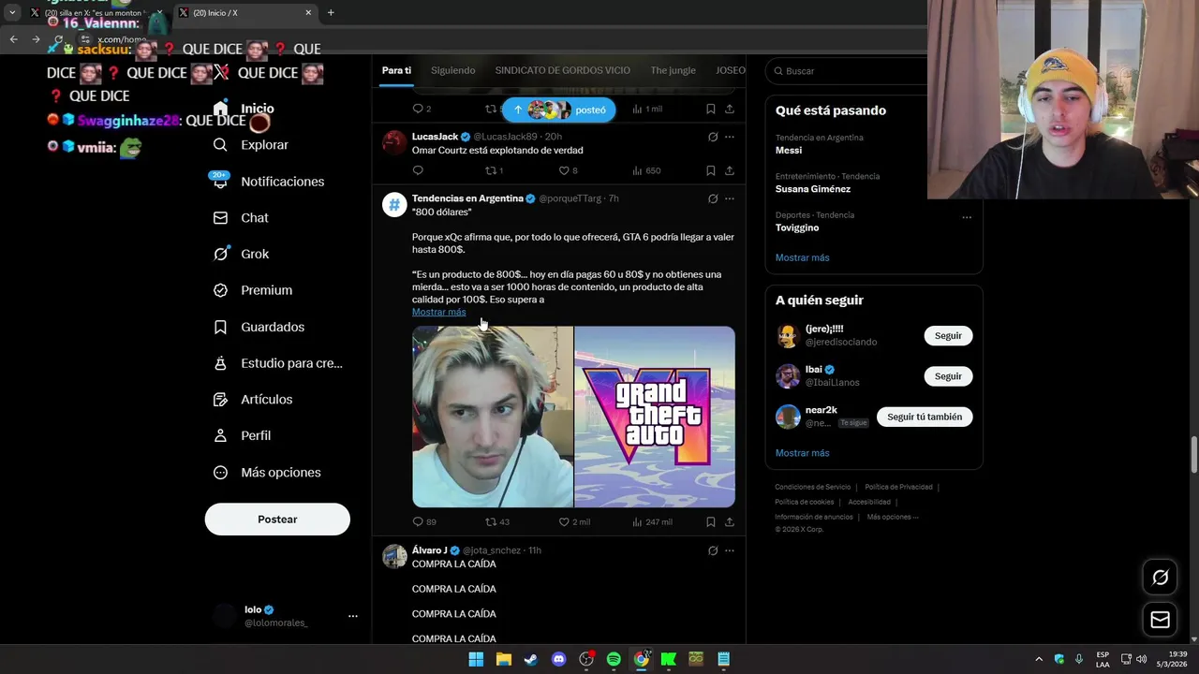Repost LucasJack's post
Screen dimensions: 1199x674
[494, 170]
